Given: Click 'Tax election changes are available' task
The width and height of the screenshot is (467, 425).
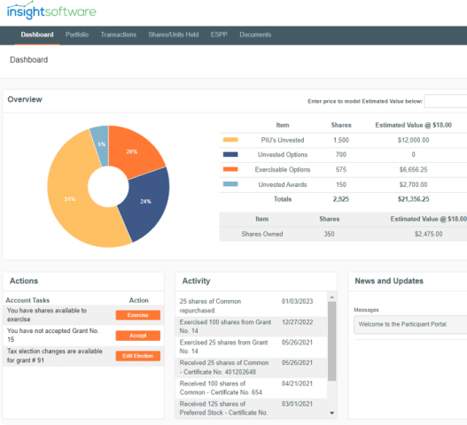Looking at the screenshot, I should [55, 356].
